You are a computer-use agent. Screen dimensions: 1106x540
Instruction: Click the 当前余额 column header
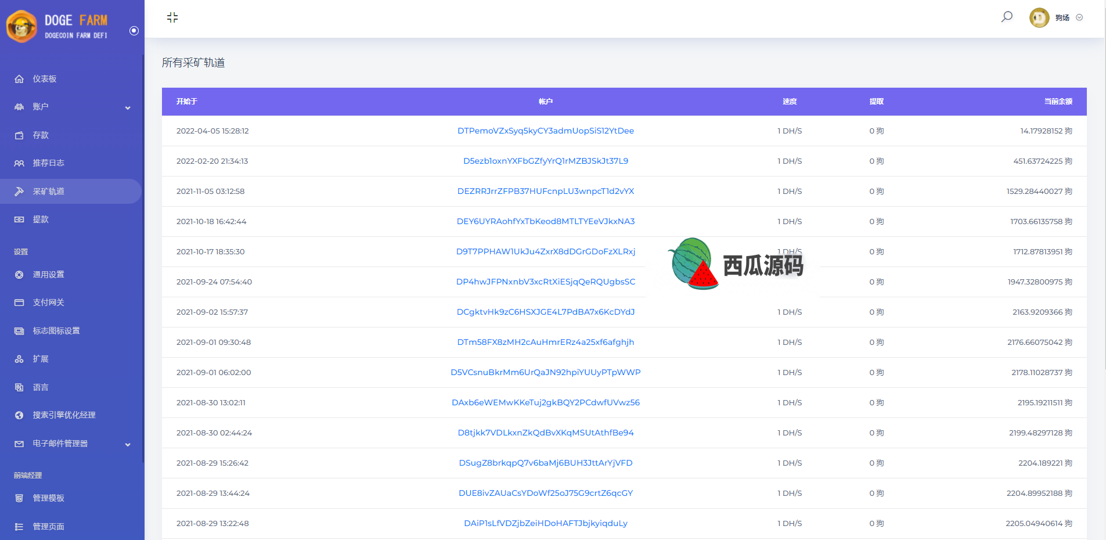tap(1058, 102)
